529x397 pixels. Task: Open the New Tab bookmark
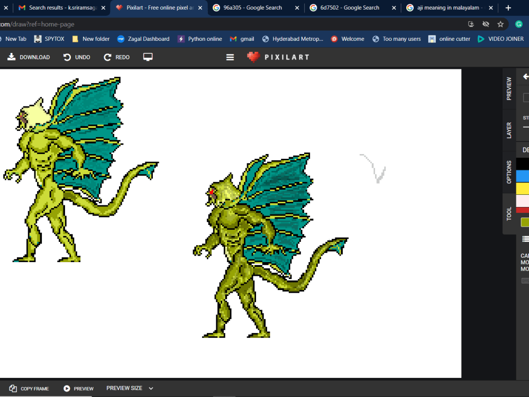[14, 39]
